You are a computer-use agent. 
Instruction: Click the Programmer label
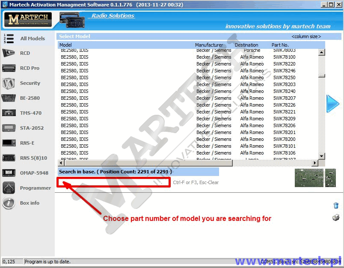coord(36,188)
